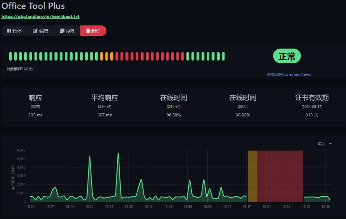346x219 pixels.
Task: Click the orange pending region in chart
Action: point(253,176)
